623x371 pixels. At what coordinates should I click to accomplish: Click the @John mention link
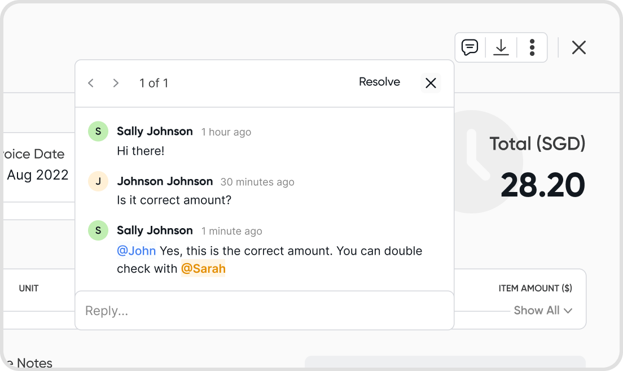(136, 251)
